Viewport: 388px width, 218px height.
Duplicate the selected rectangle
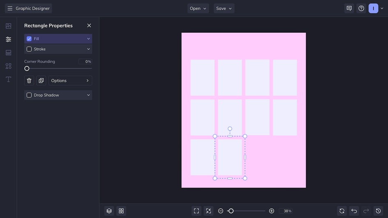click(41, 80)
